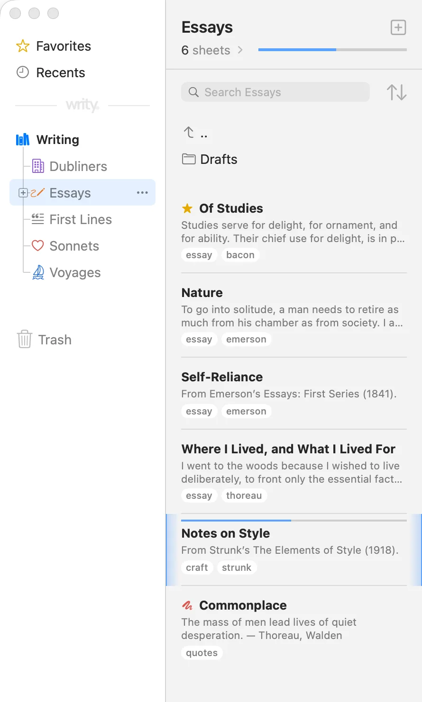This screenshot has width=422, height=702.
Task: Open Essays three-dots options menu
Action: coord(142,193)
